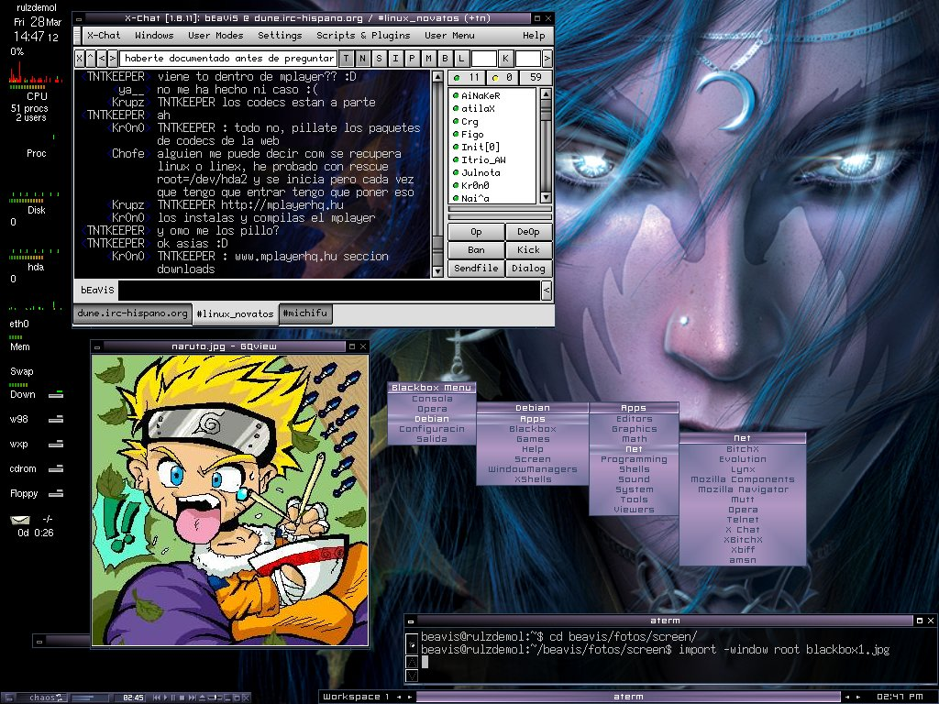The image size is (939, 704).
Task: Open the X-Chat menu in the menu bar
Action: click(104, 36)
